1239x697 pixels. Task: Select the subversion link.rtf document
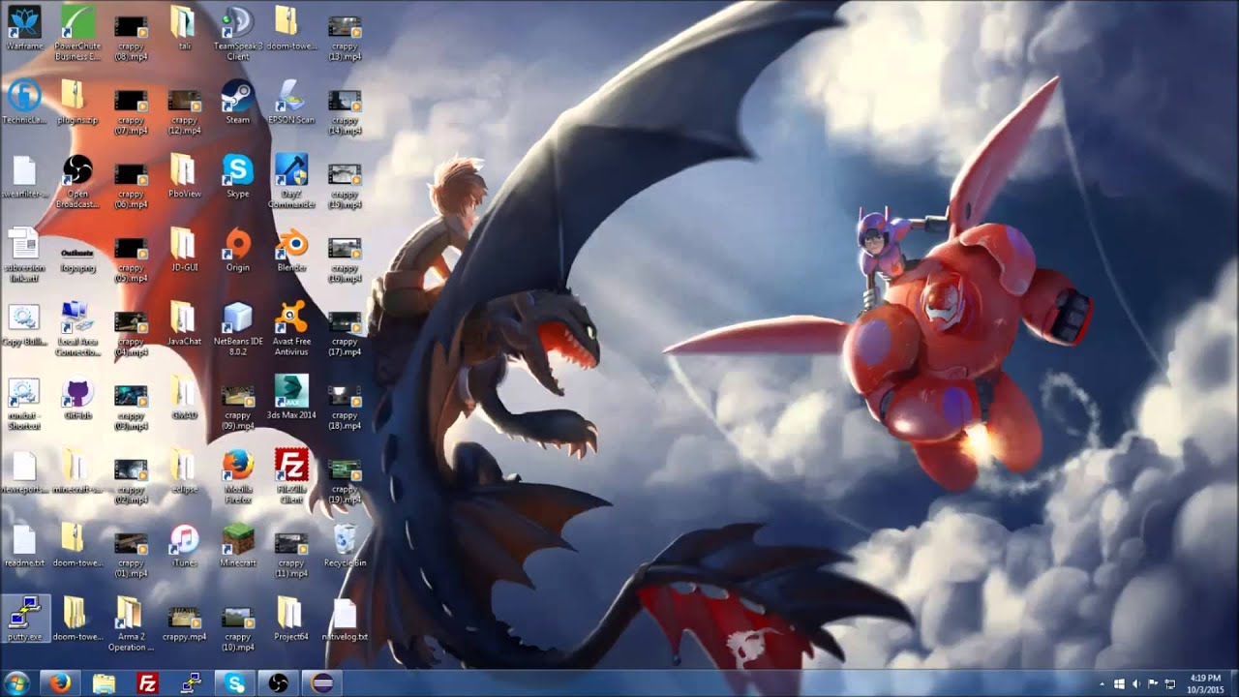tap(23, 255)
